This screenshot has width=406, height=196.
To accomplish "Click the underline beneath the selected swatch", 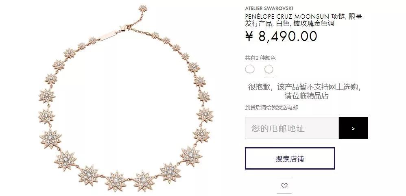I will [269, 78].
